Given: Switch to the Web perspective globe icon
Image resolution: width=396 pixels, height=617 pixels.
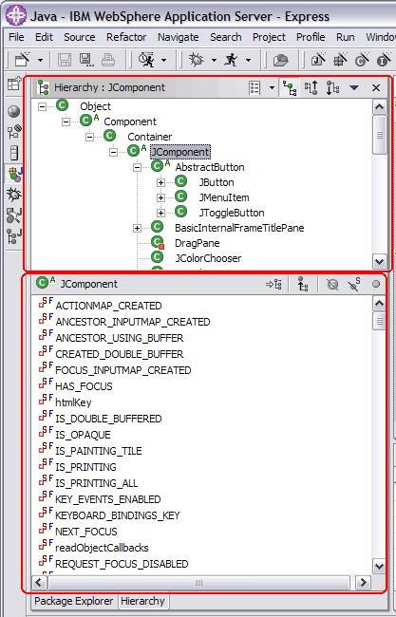Looking at the screenshot, I should point(14,111).
